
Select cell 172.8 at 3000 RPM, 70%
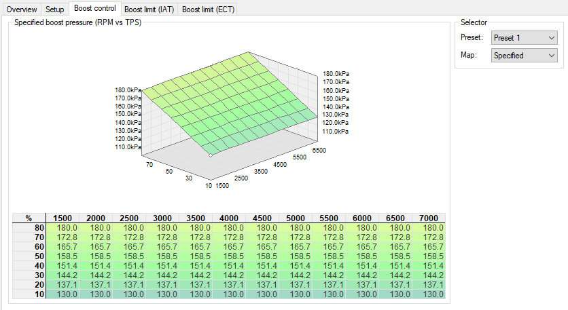click(162, 237)
